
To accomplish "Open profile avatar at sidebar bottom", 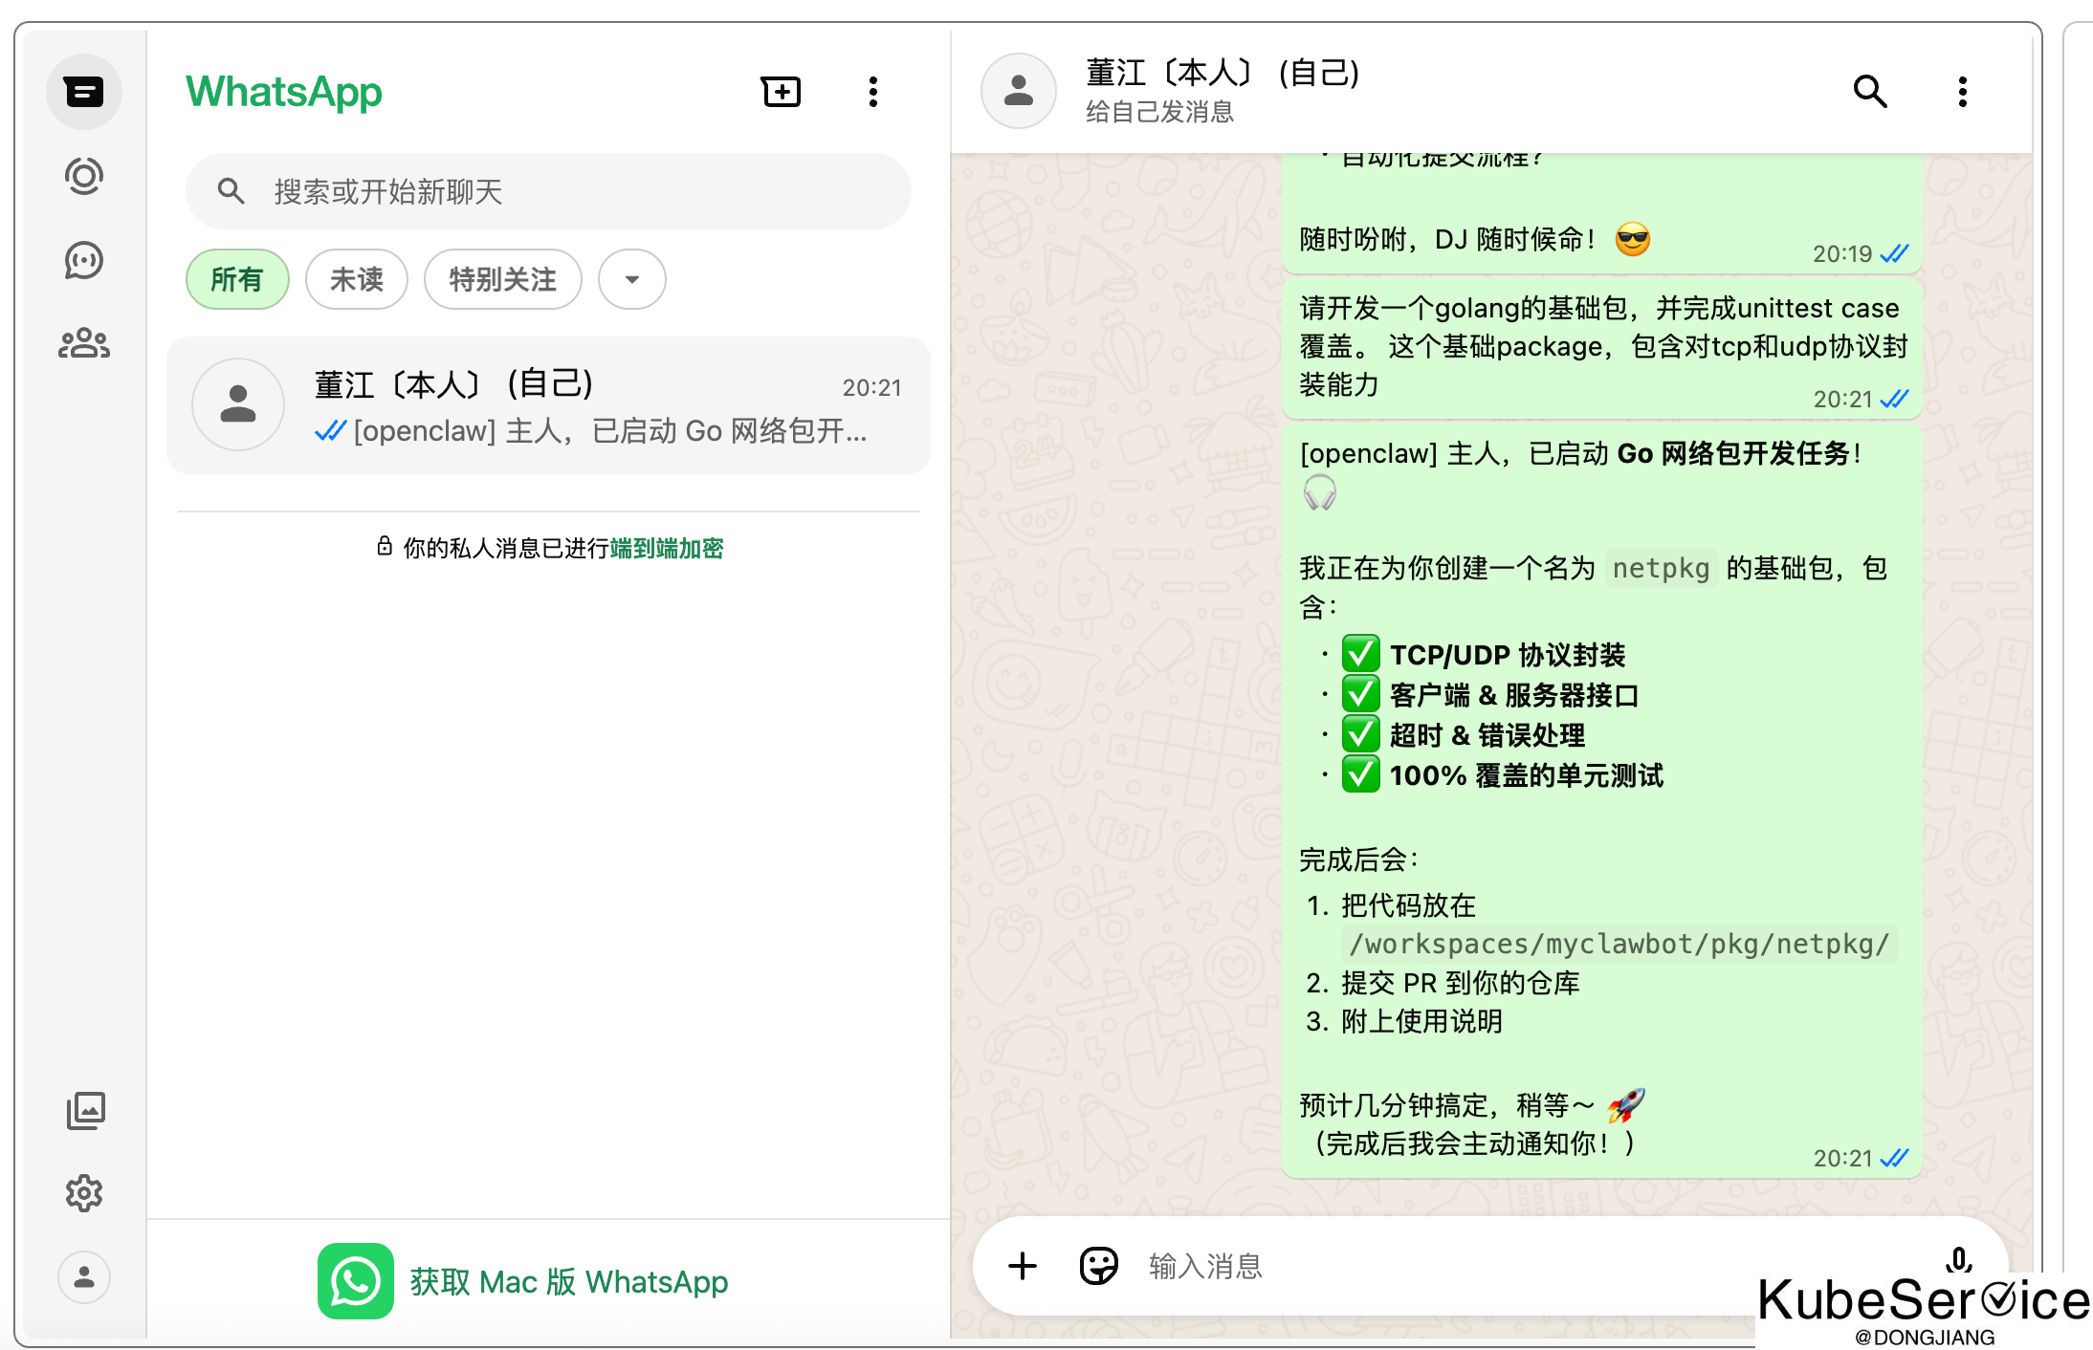I will click(84, 1277).
